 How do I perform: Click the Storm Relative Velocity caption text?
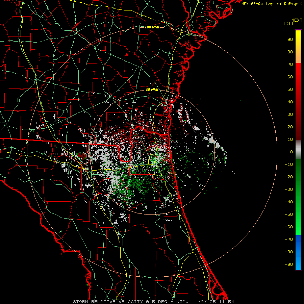pos(153,302)
